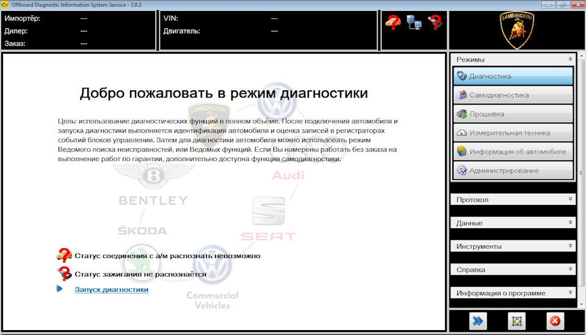Click 'Статус соединения с а/м распознать невозможно' text
586x335 pixels.
(x=167, y=256)
